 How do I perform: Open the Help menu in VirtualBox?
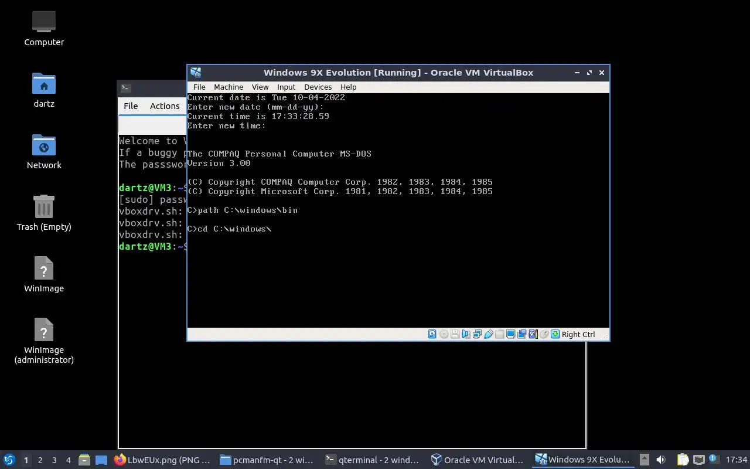(x=349, y=87)
